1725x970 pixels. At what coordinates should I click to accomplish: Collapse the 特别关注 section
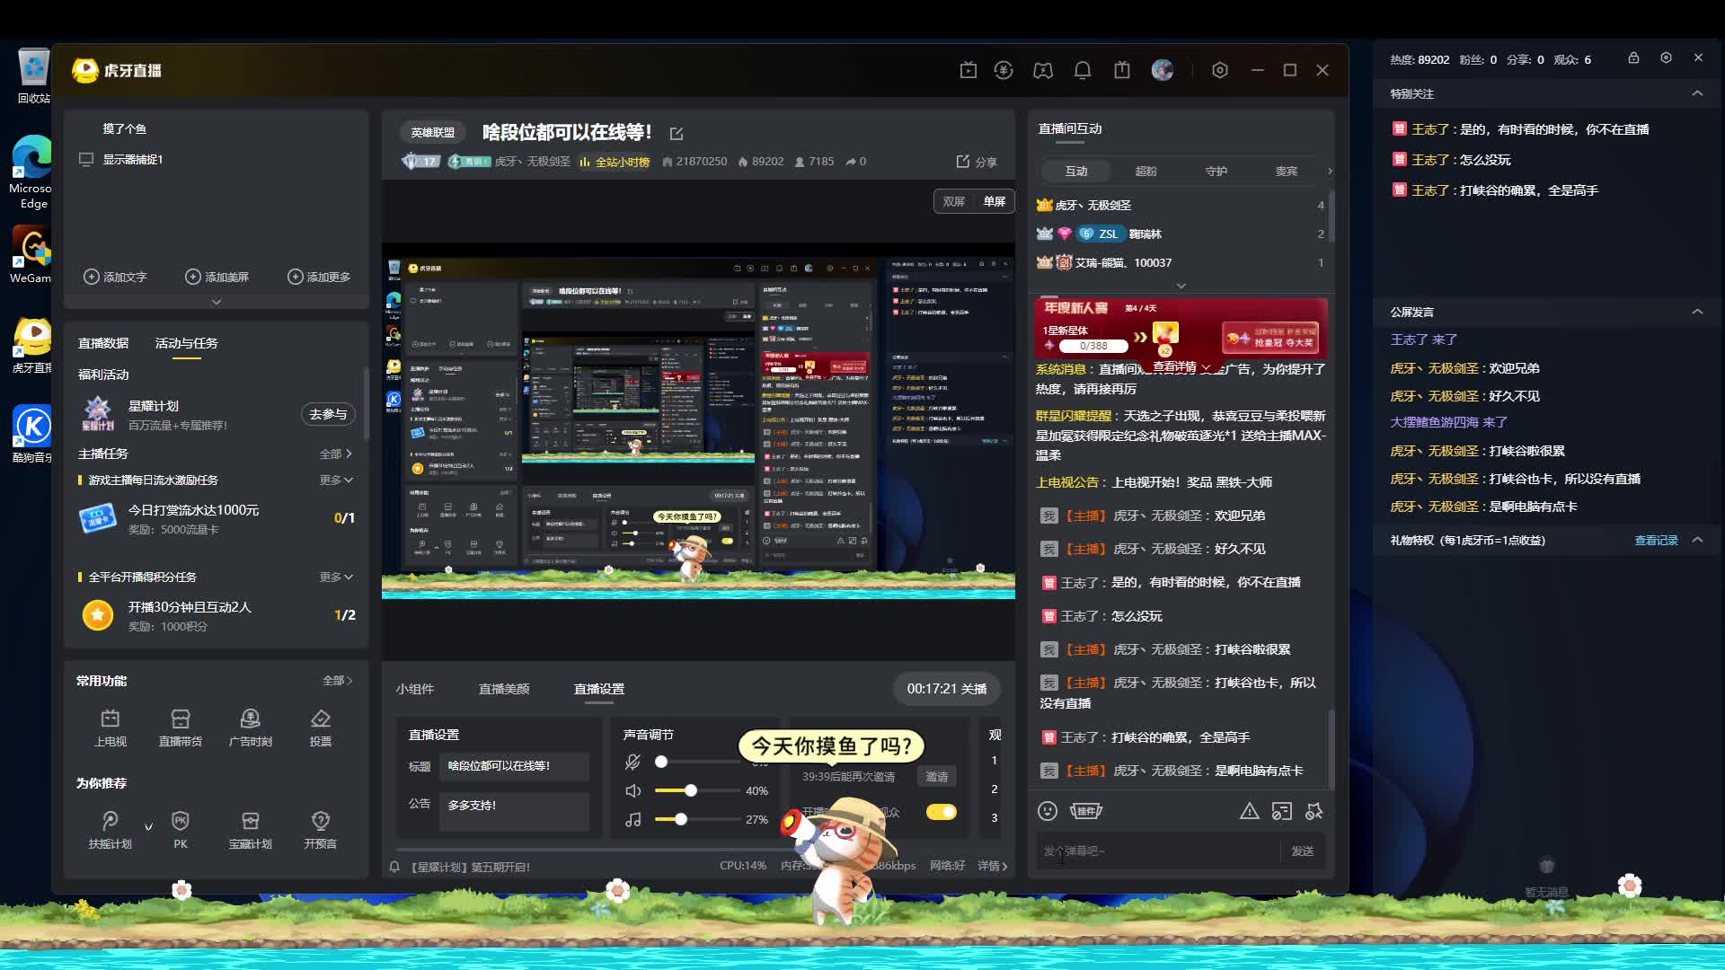1697,93
